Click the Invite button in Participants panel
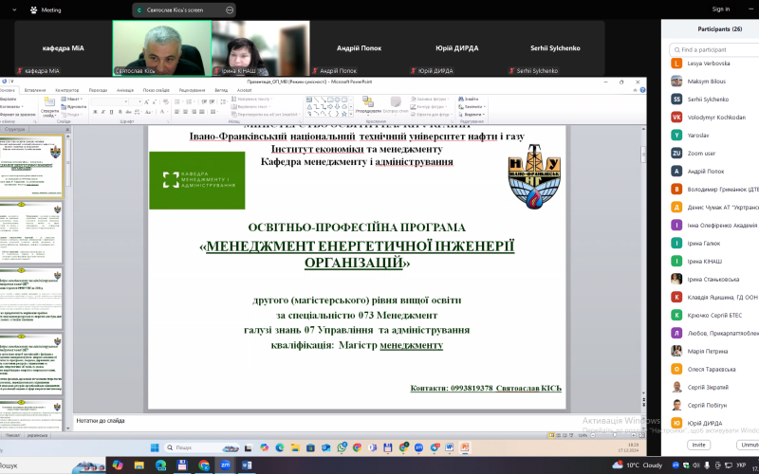This screenshot has width=759, height=474. pos(698,445)
